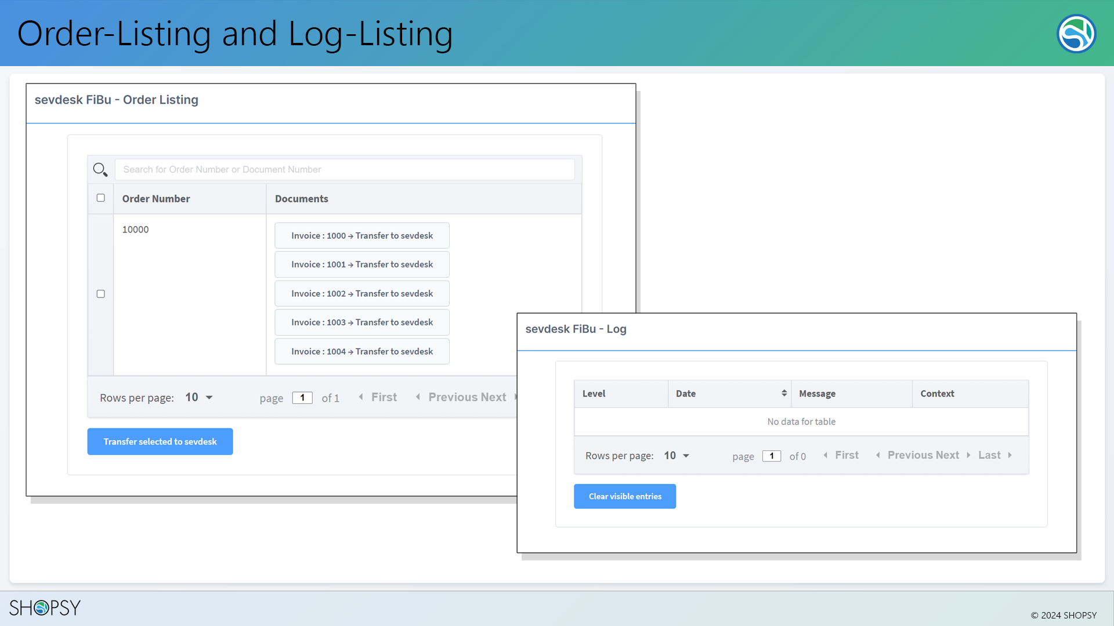Image resolution: width=1114 pixels, height=626 pixels.
Task: Click the page number input field in Order Listing
Action: (x=303, y=396)
